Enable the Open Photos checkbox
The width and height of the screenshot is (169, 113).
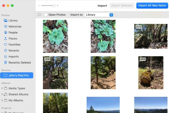pyautogui.click(x=46, y=15)
